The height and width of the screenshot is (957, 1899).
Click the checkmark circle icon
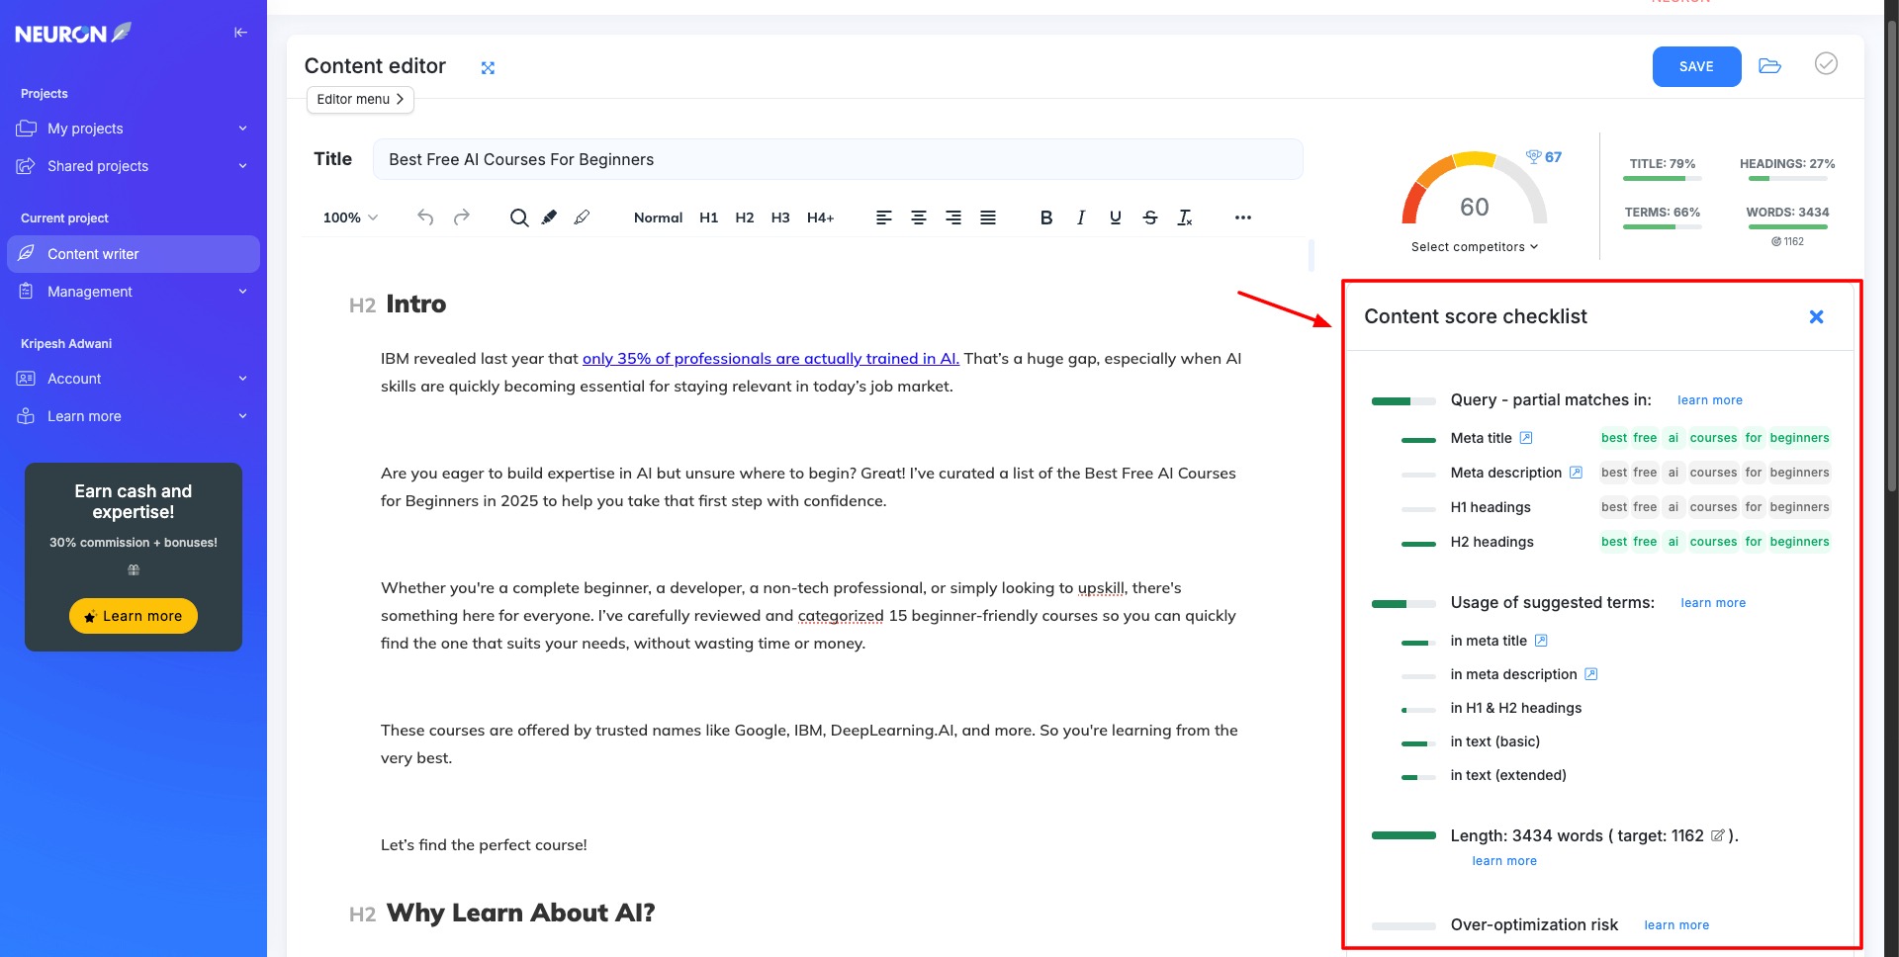pyautogui.click(x=1826, y=63)
